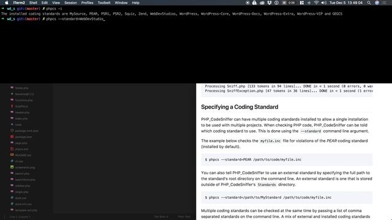Click the 'myfile.inc' inline code
This screenshot has height=220, width=392.
tap(270, 141)
